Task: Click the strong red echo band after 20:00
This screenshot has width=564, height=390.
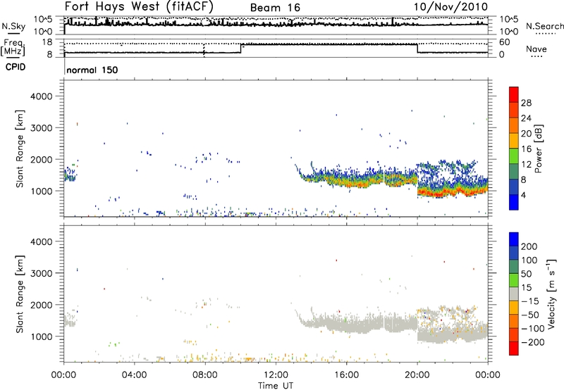Action: [x=451, y=192]
